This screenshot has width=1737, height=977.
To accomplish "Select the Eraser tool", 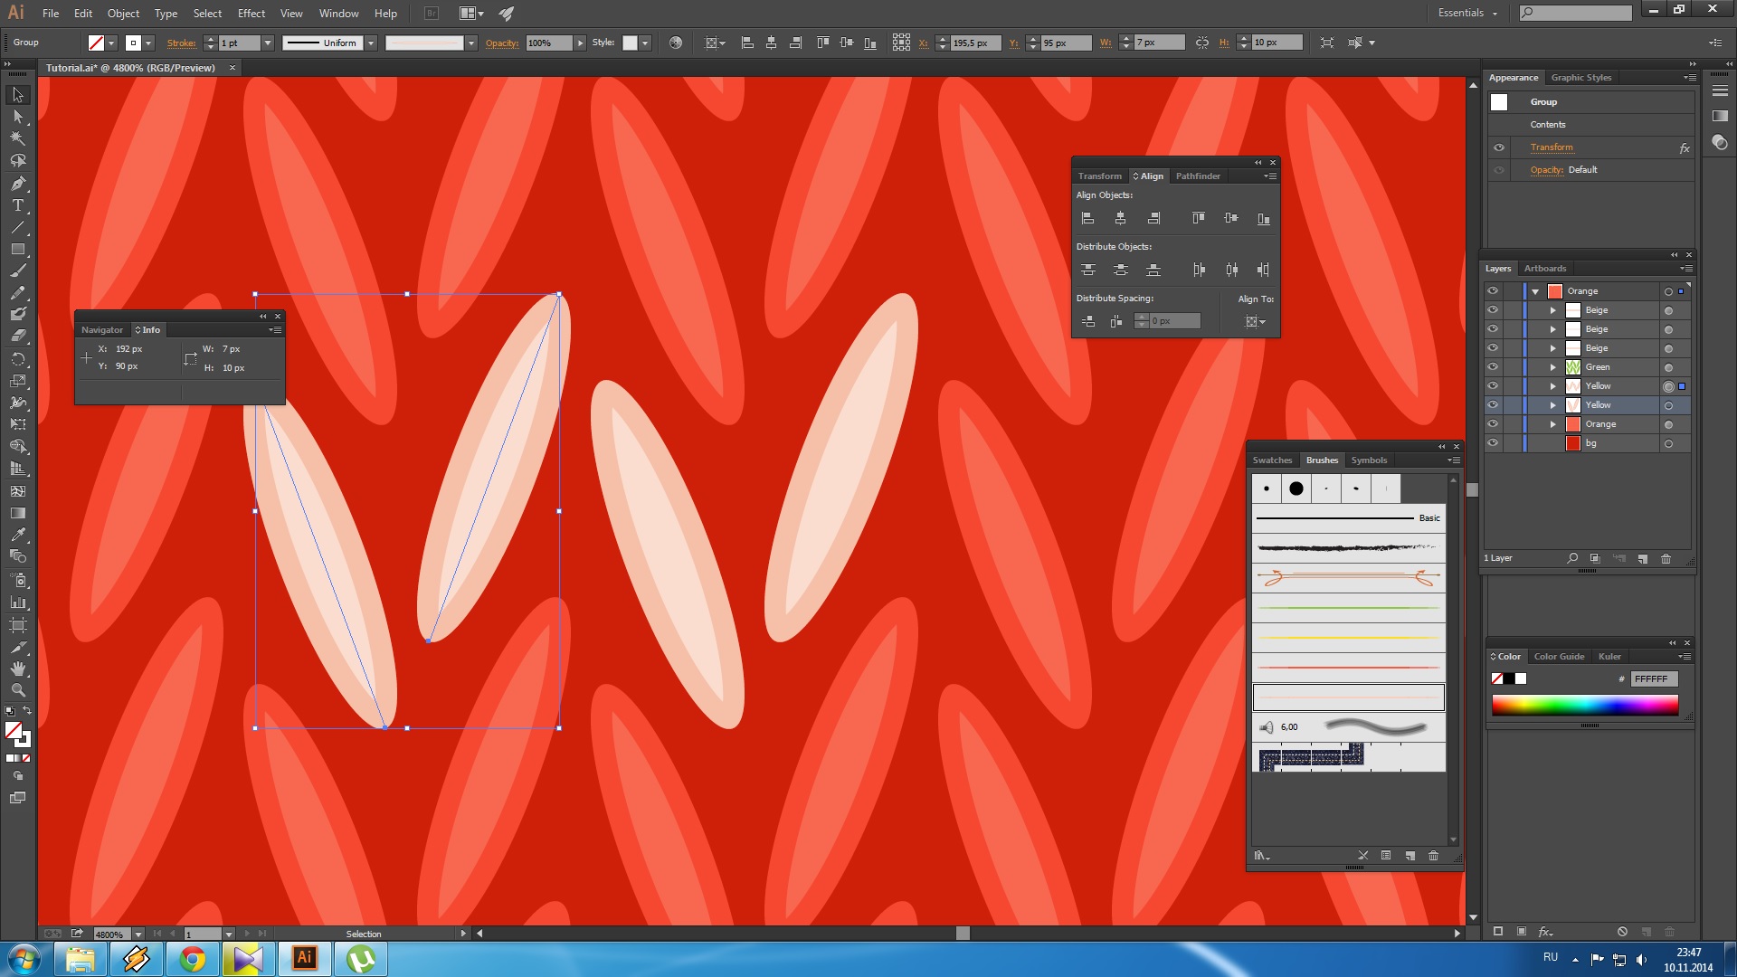I will [17, 336].
